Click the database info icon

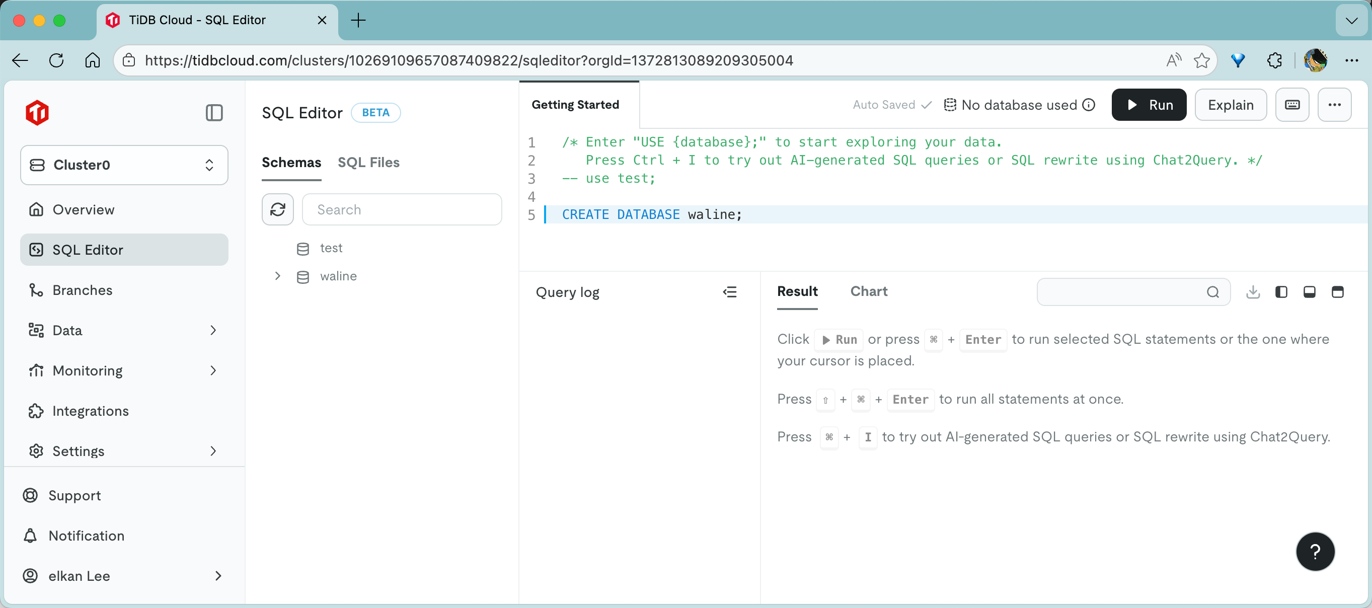pos(1089,105)
